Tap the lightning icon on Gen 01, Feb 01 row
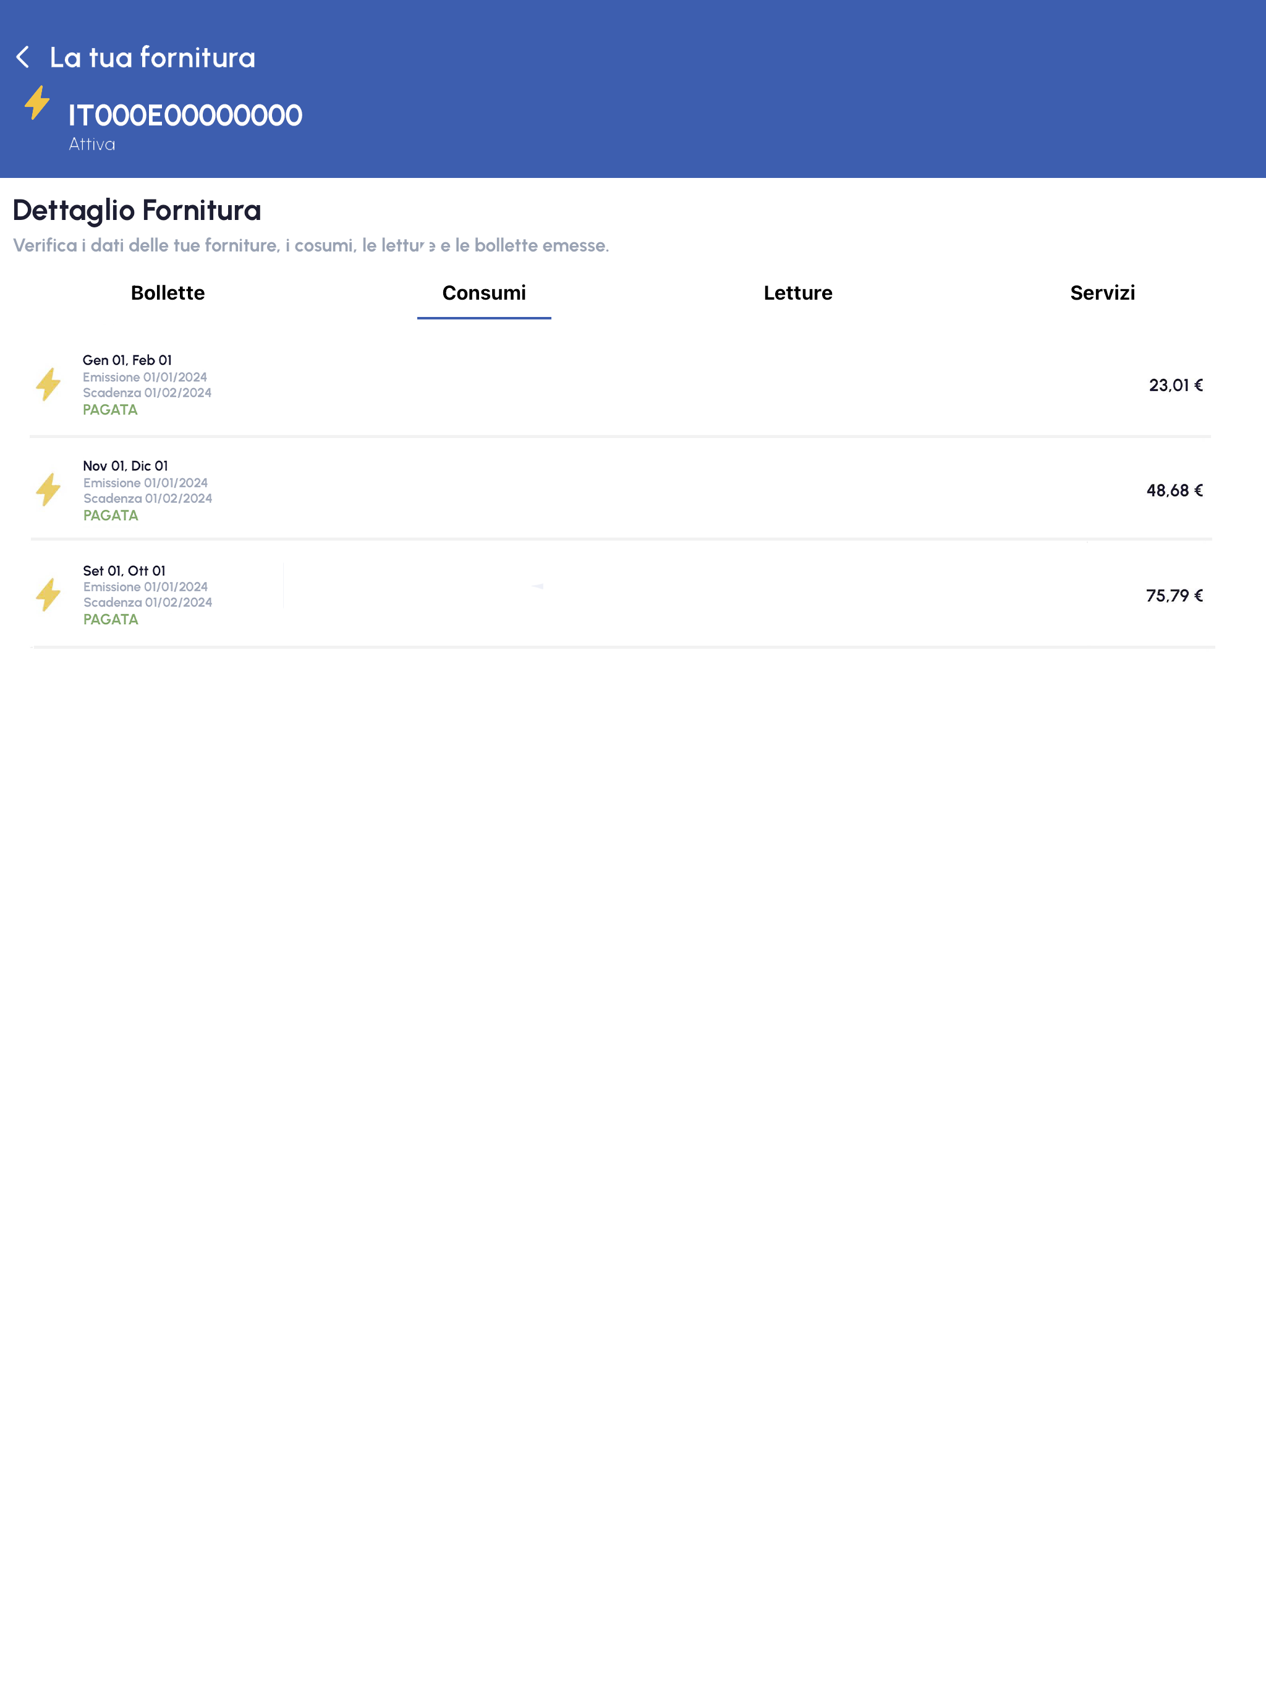The image size is (1266, 1688). (x=48, y=384)
